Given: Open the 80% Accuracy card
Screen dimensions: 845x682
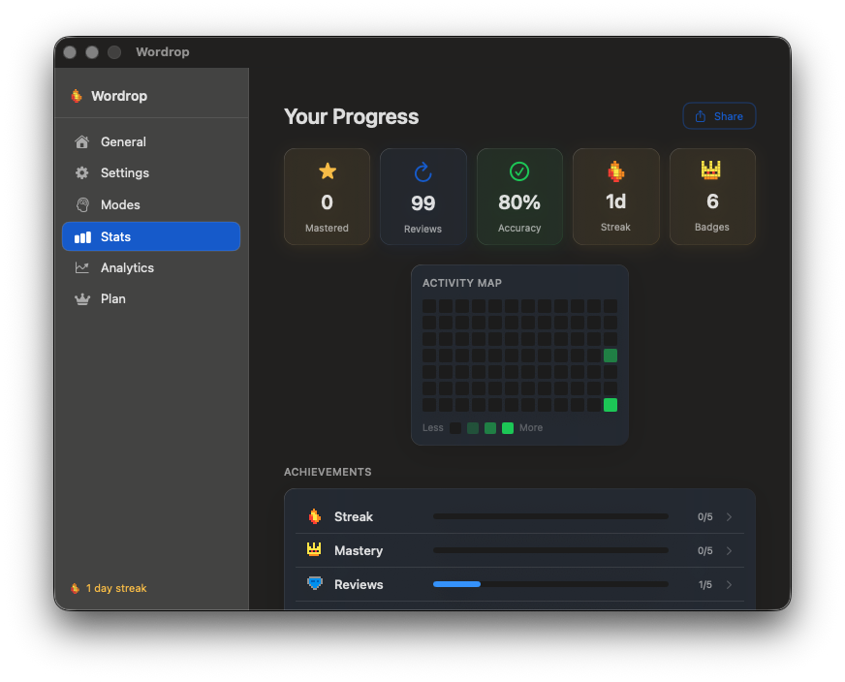Looking at the screenshot, I should click(519, 197).
